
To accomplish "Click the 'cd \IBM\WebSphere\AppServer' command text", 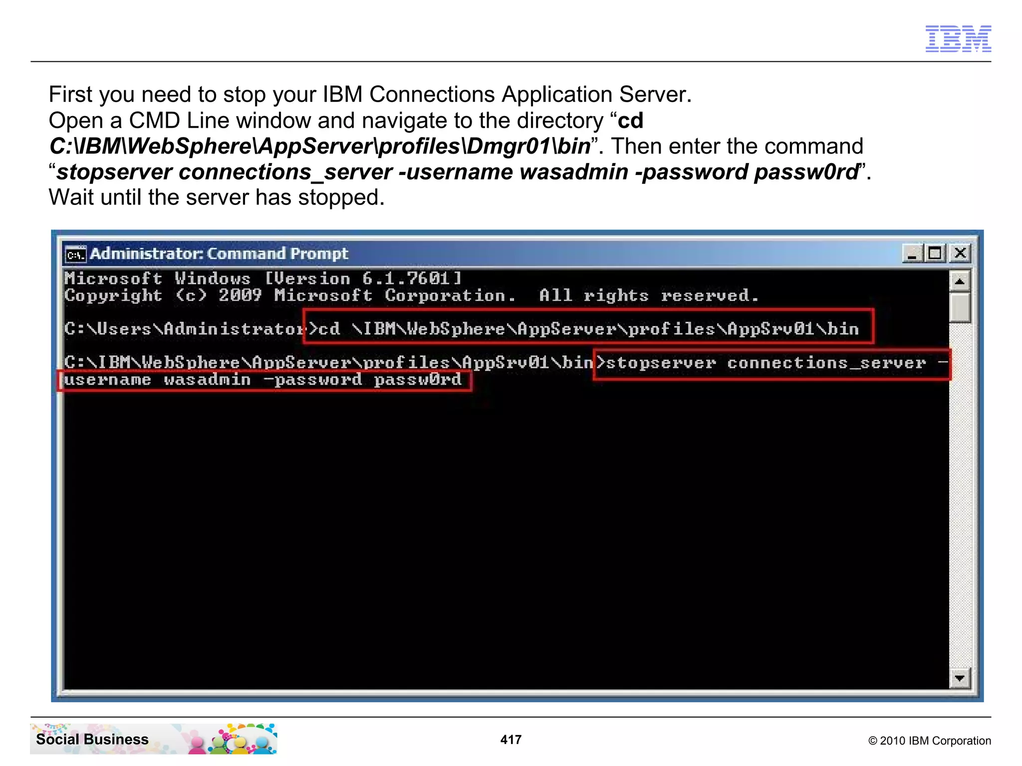I will click(589, 329).
